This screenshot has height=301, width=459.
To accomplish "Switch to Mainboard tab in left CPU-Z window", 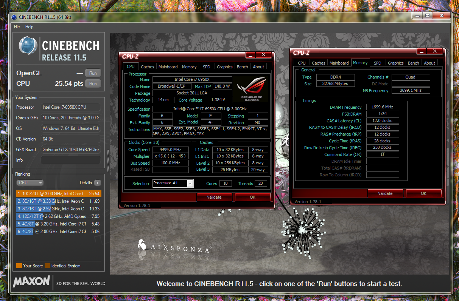I will point(168,67).
